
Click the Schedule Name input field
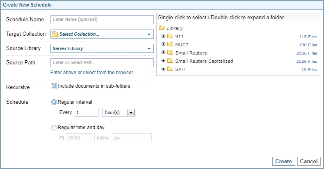(101, 19)
